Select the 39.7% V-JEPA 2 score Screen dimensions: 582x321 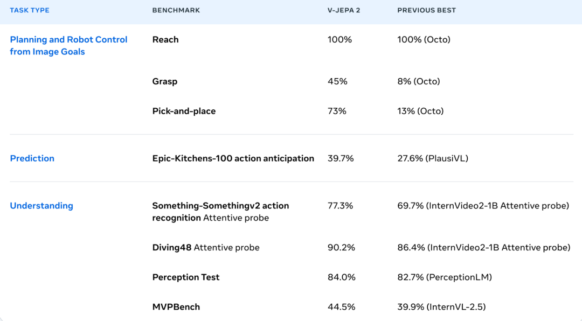(x=342, y=158)
